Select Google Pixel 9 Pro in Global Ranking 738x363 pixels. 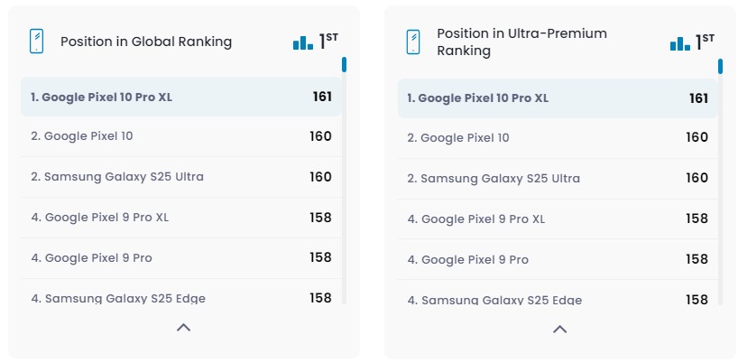pos(91,258)
